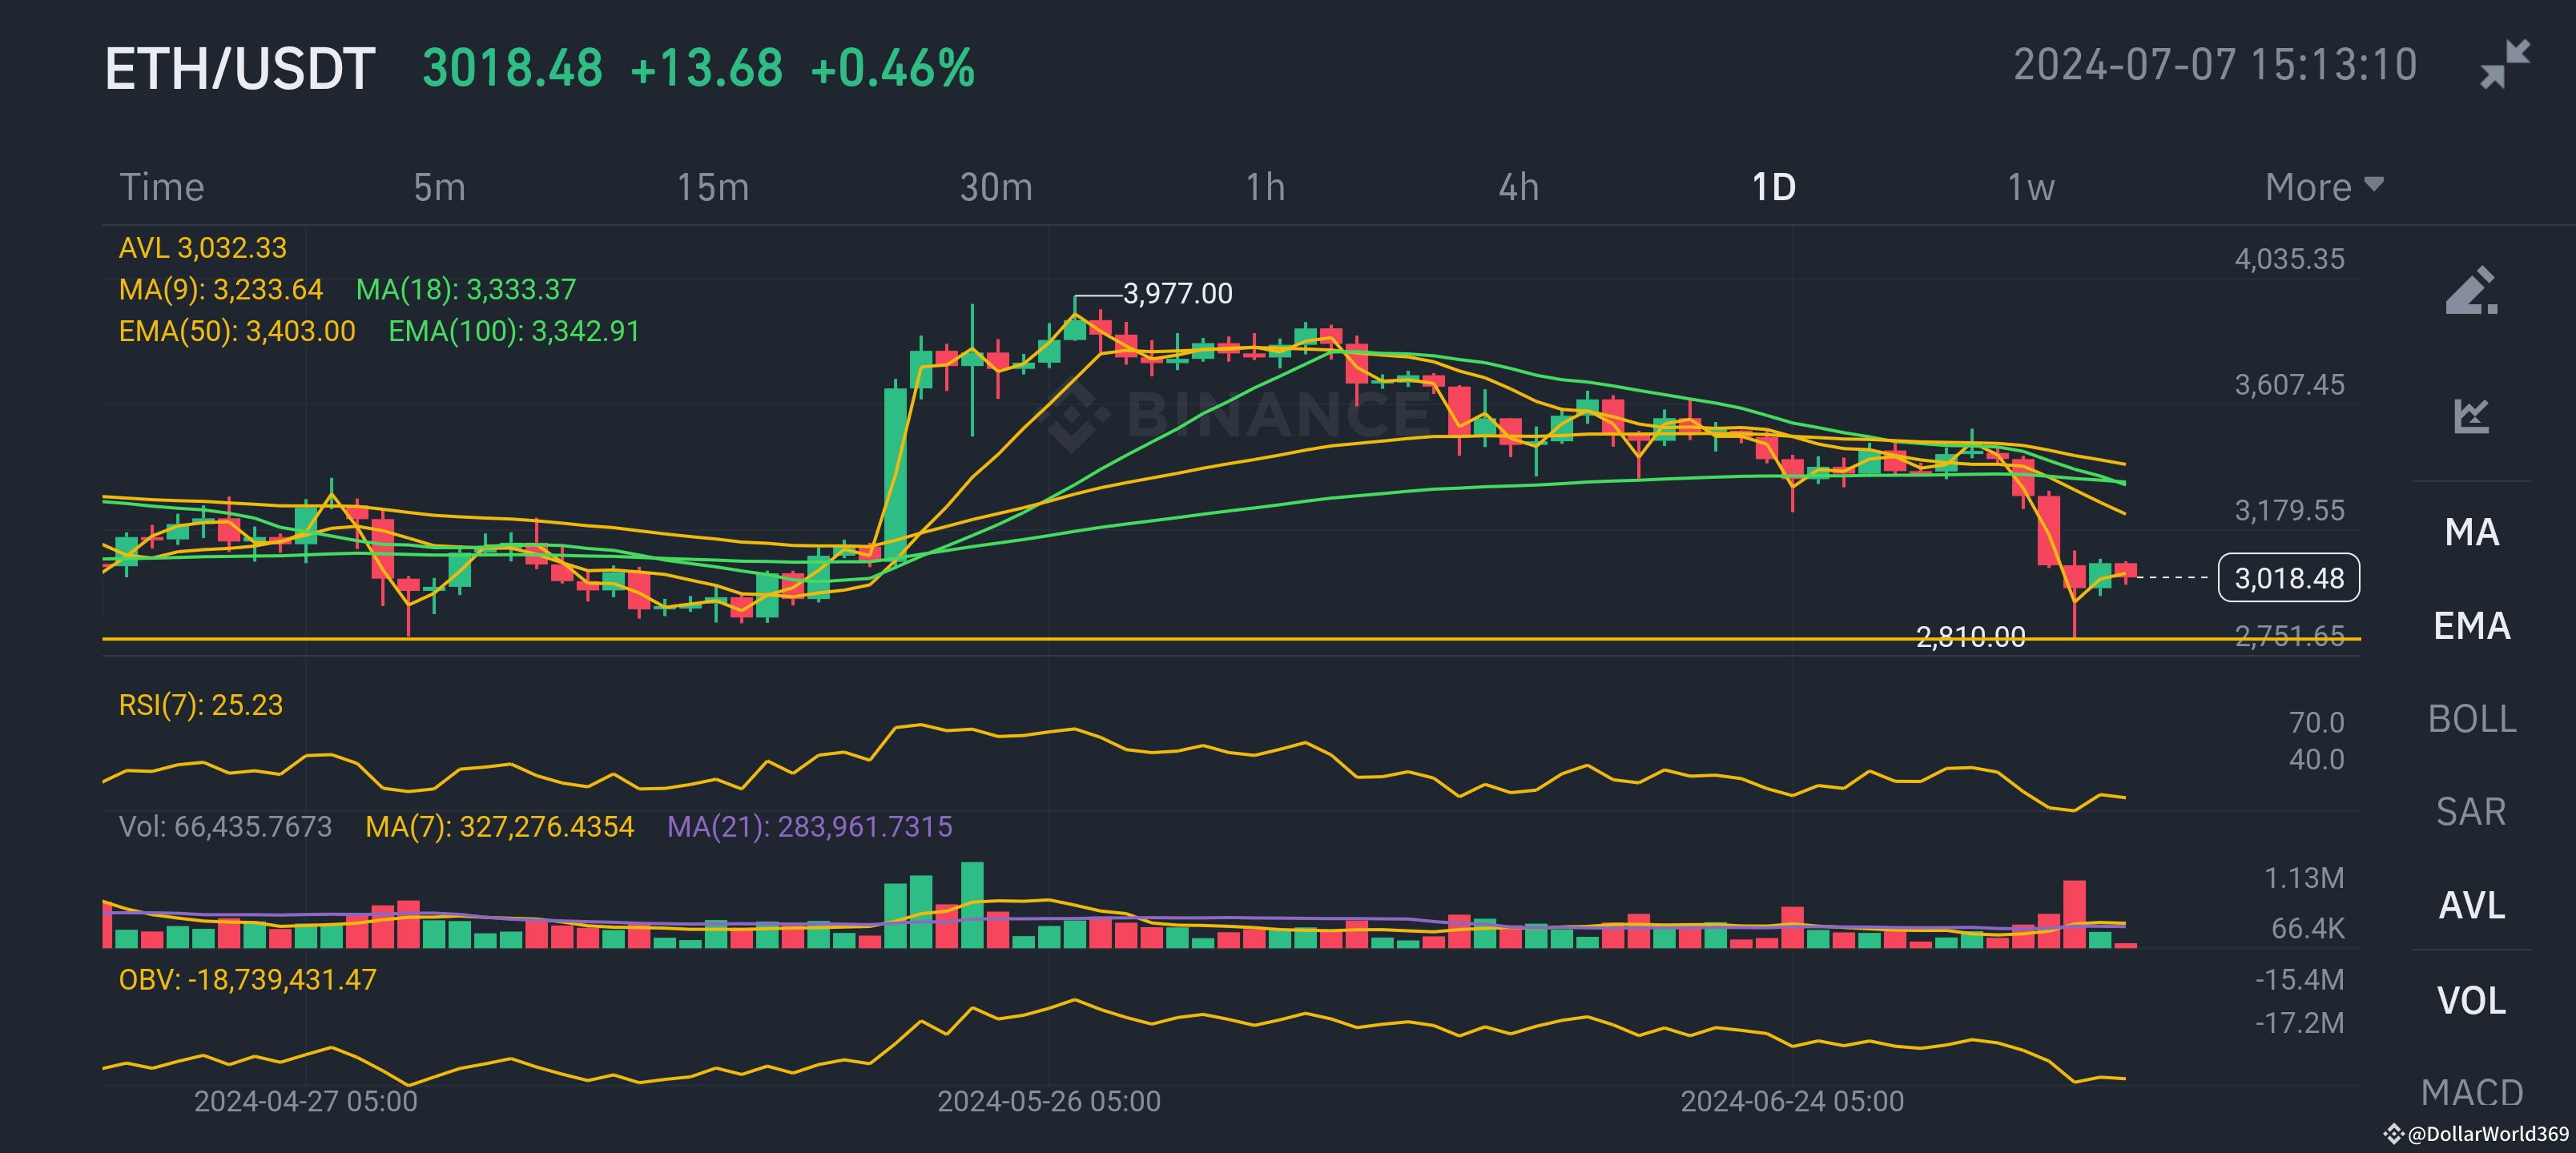2576x1153 pixels.
Task: Toggle the MA indicator
Action: [2471, 532]
